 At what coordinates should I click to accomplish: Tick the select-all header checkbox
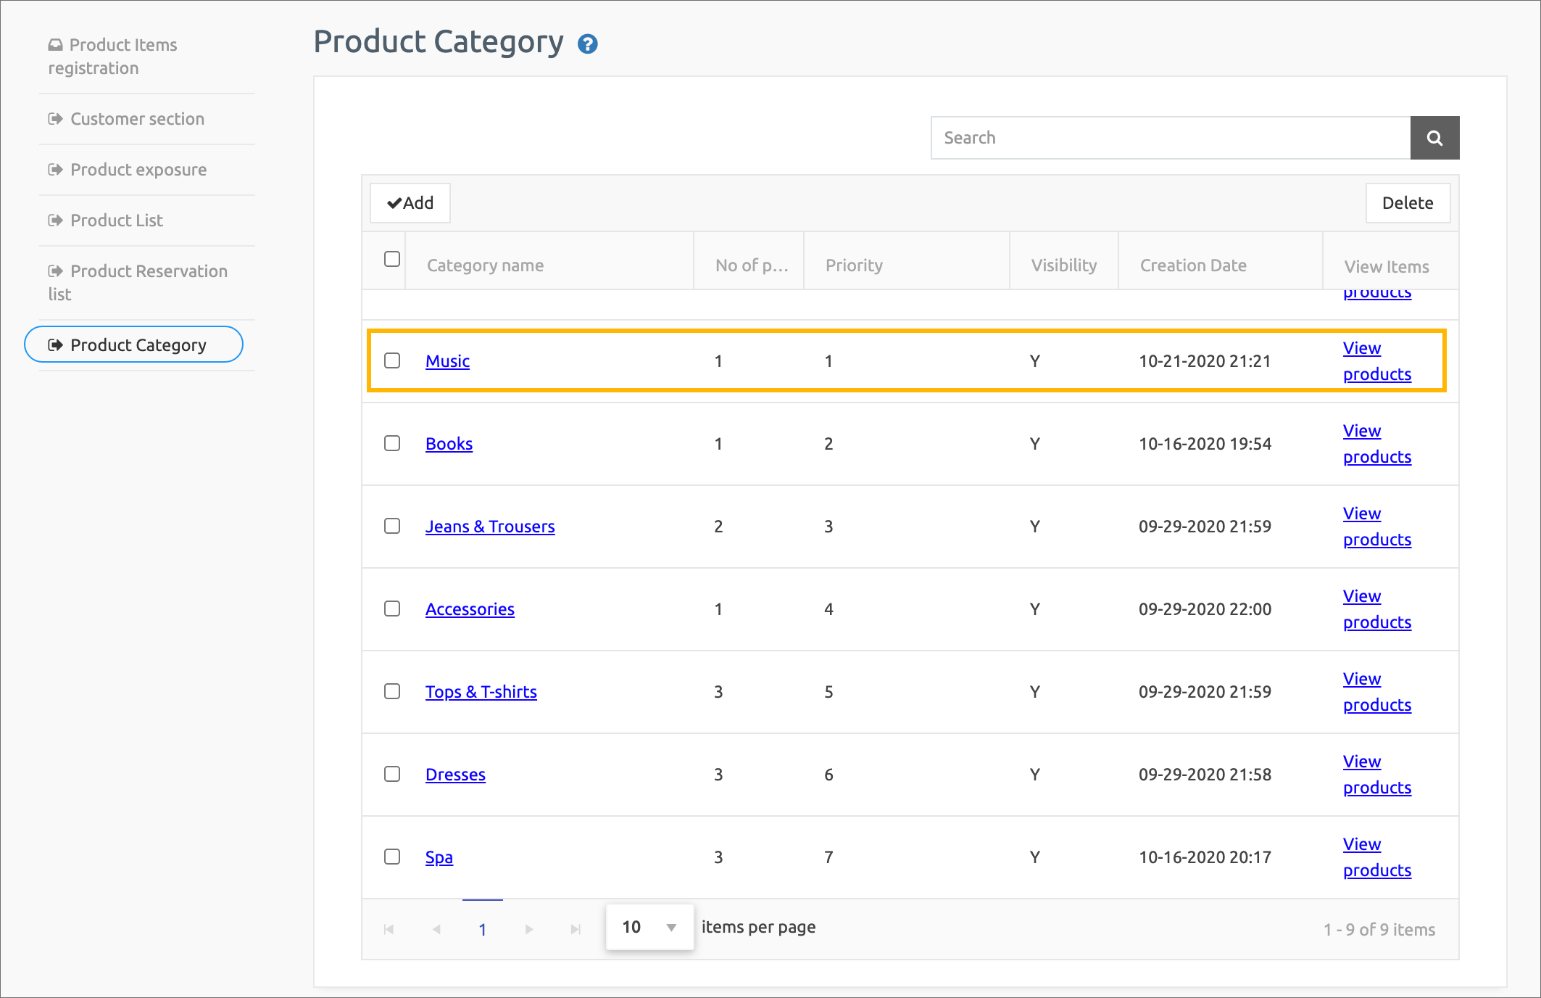tap(392, 259)
